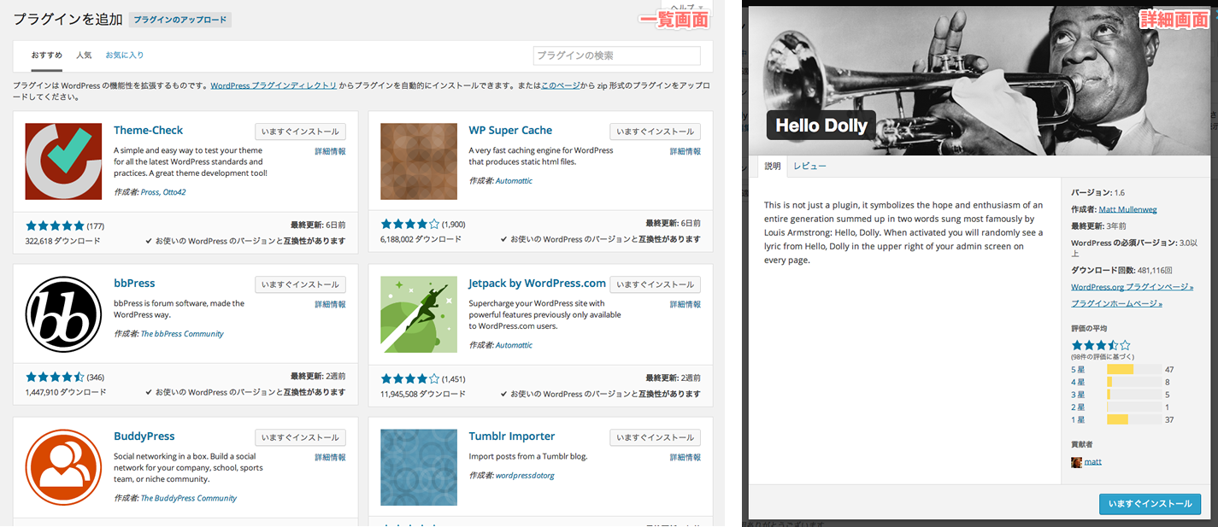This screenshot has height=527, width=1218.
Task: Click the Tumblr Importer title link
Action: click(x=512, y=436)
